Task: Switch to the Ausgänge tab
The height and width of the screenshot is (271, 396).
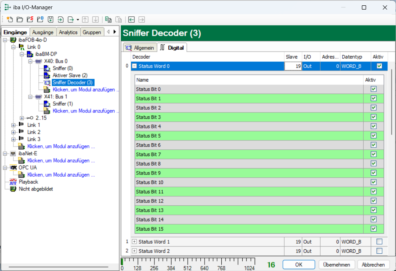Action: 43,32
